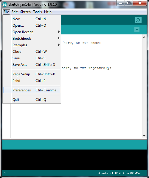The height and width of the screenshot is (178, 149).
Task: Select Page Setup menu entry
Action: [x=32, y=74]
